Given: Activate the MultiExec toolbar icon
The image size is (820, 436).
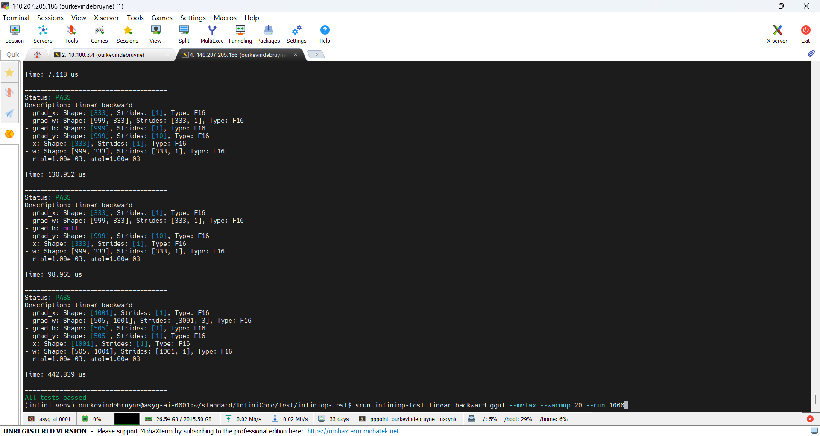Looking at the screenshot, I should click(x=212, y=34).
